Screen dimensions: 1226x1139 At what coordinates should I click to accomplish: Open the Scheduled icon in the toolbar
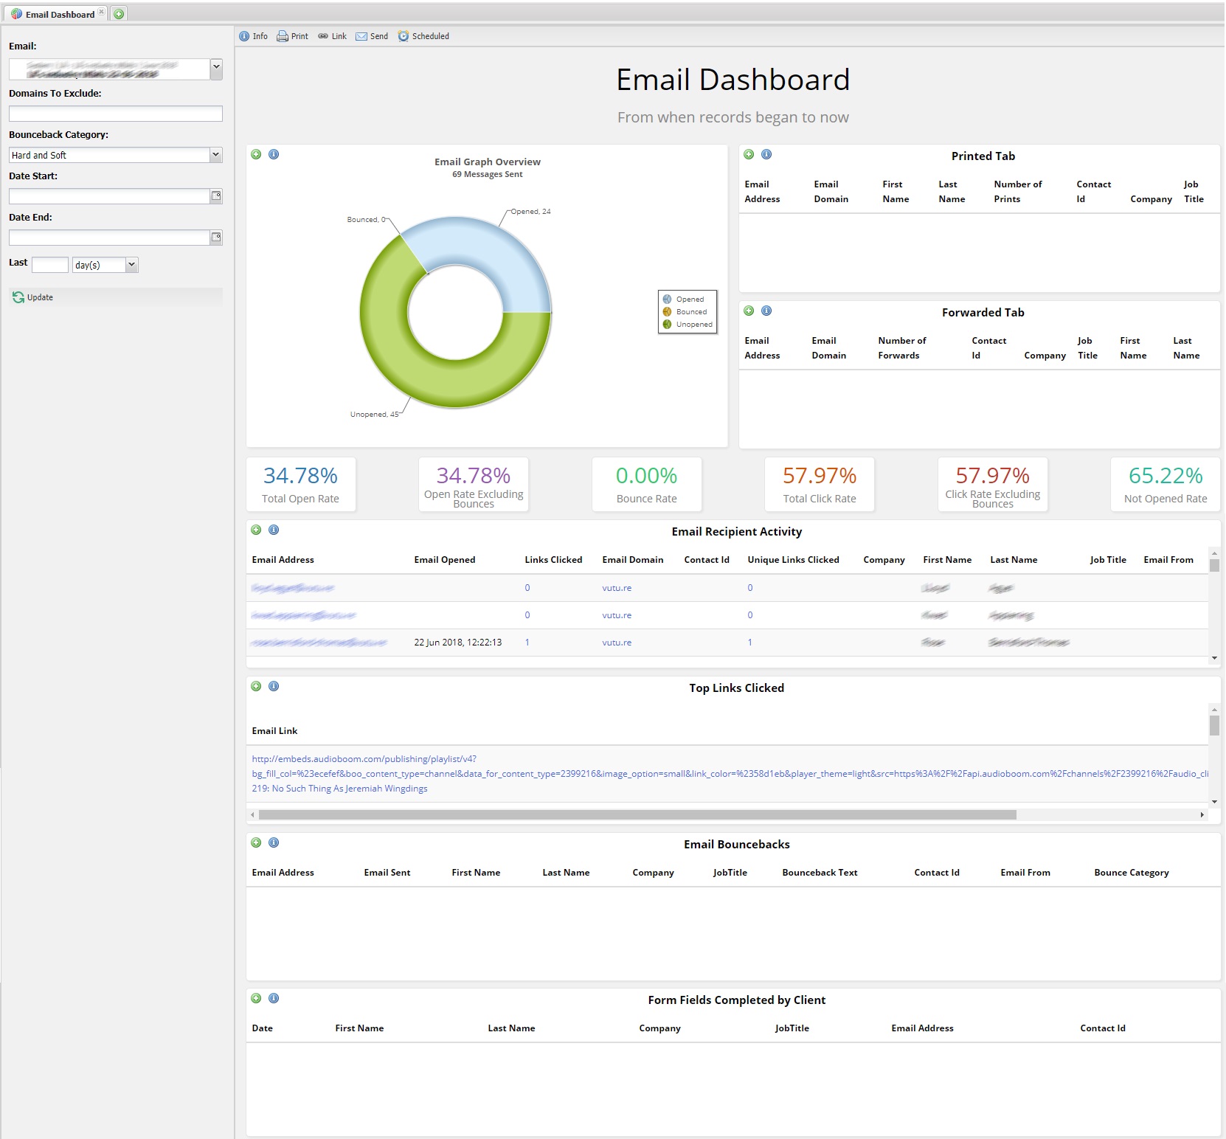pos(403,35)
